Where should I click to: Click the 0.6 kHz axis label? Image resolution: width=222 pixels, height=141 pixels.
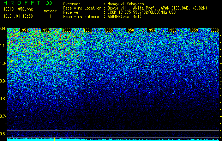(x=2, y=134)
